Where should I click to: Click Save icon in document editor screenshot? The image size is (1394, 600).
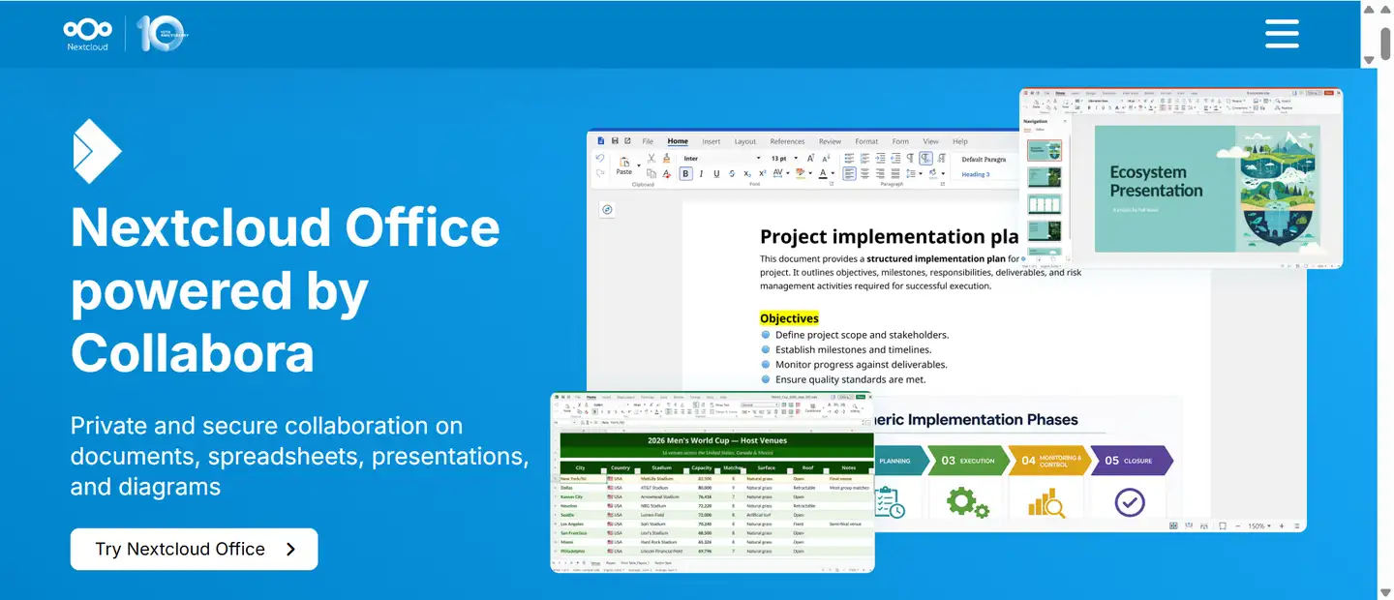[614, 141]
